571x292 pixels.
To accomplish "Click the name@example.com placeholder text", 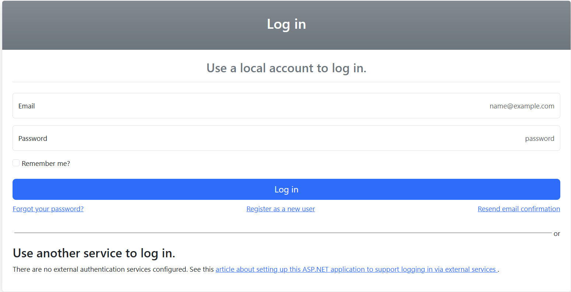I will [522, 106].
